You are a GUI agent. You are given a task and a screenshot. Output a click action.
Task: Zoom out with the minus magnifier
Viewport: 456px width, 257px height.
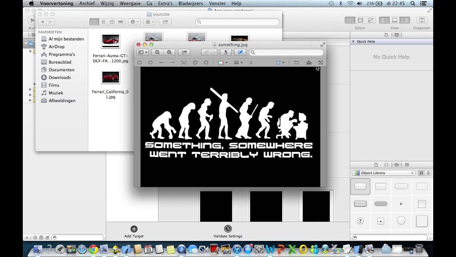[x=157, y=52]
